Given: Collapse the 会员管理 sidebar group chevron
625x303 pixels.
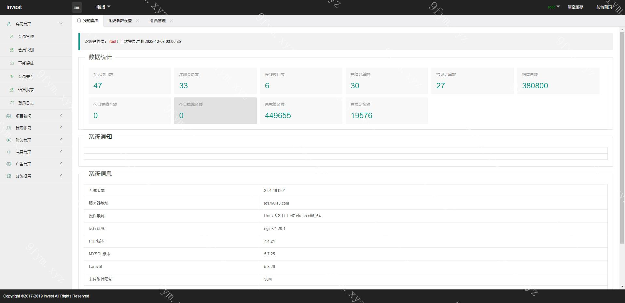Looking at the screenshot, I should coord(61,24).
